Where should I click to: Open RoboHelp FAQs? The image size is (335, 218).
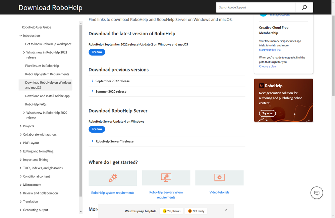(36, 104)
